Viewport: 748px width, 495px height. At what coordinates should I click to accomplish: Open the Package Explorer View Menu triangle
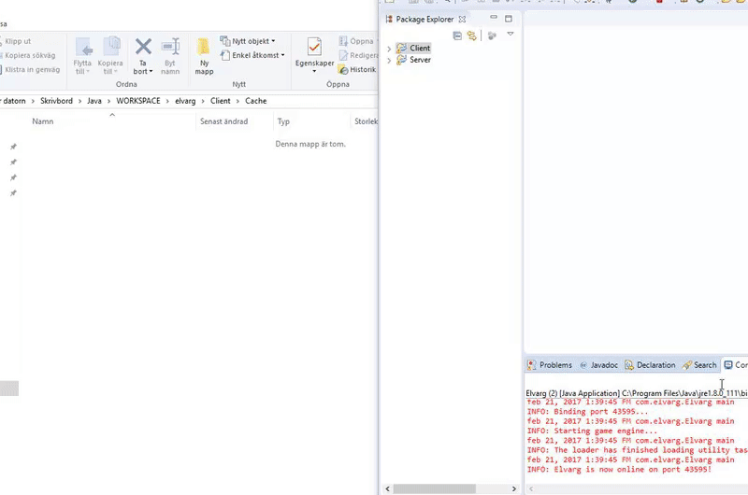pyautogui.click(x=510, y=35)
